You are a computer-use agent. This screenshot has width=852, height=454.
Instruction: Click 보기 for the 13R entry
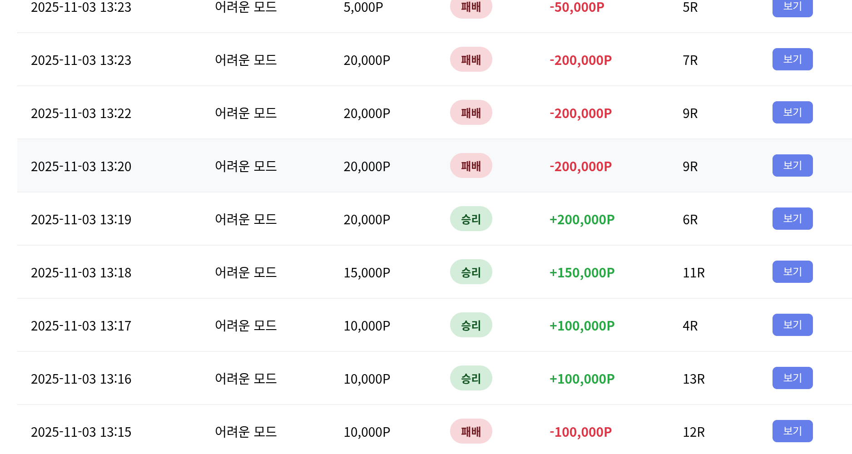(x=792, y=378)
